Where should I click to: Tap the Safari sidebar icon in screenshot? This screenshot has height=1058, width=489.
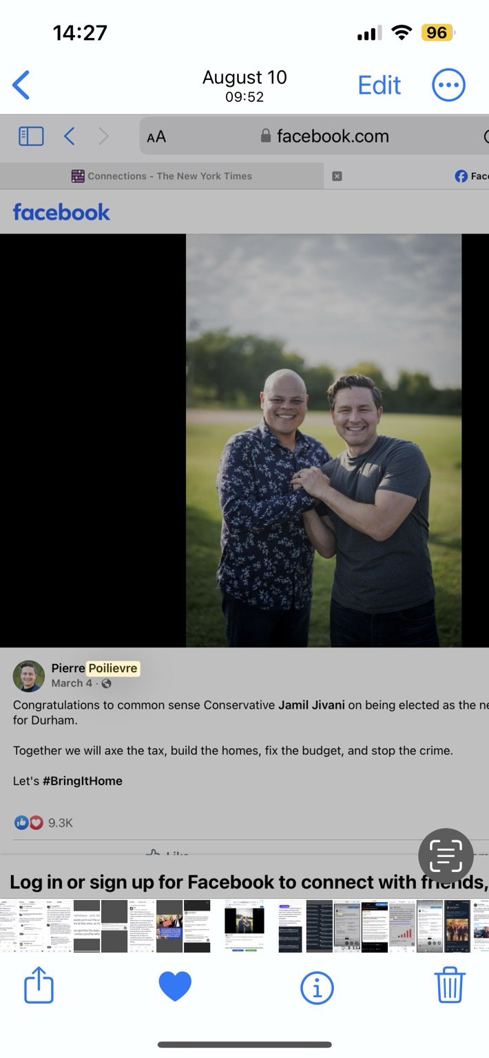pyautogui.click(x=31, y=136)
